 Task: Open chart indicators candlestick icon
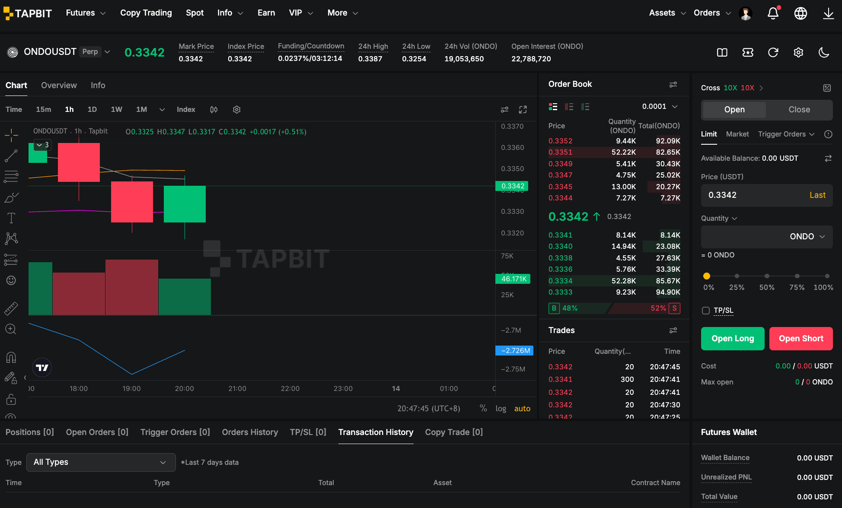[214, 110]
